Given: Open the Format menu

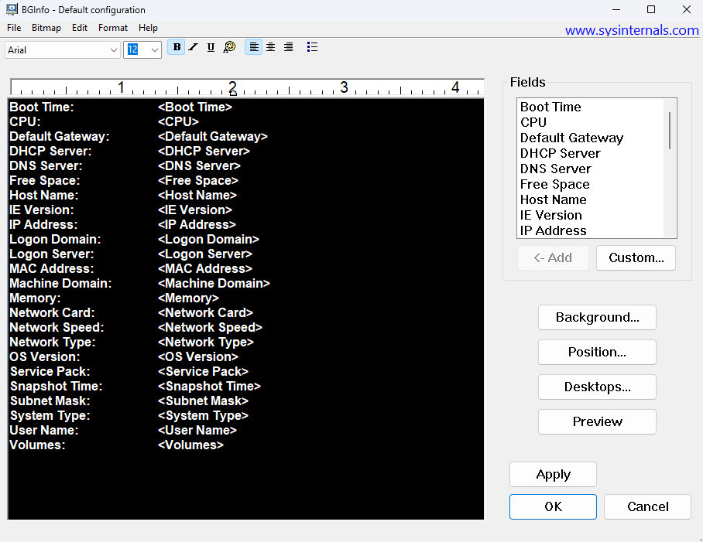Looking at the screenshot, I should [113, 28].
